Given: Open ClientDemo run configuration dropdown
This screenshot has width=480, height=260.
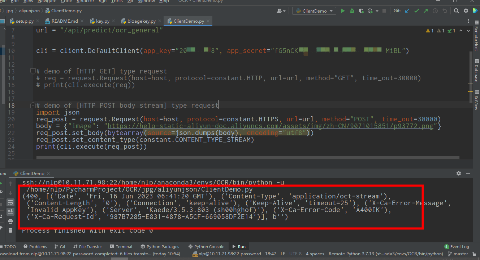Looking at the screenshot, I should tap(314, 11).
